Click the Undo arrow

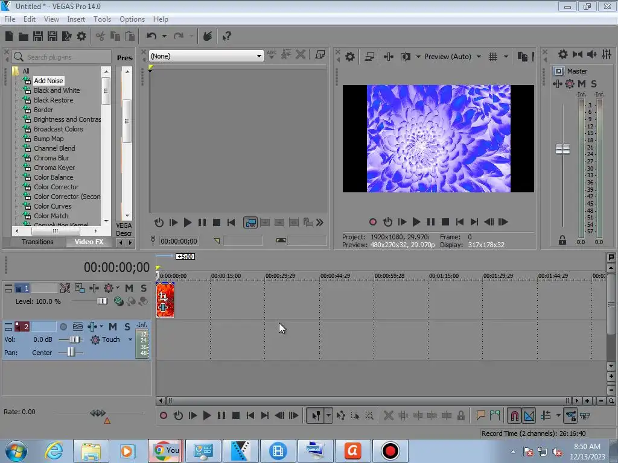coord(151,36)
